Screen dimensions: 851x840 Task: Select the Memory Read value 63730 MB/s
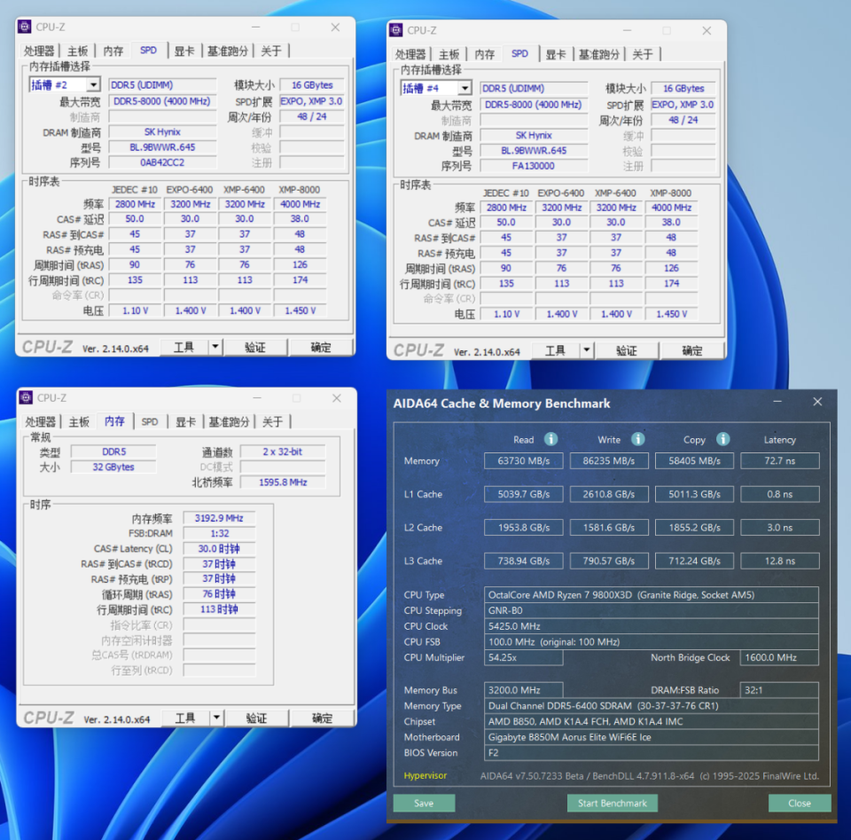[x=524, y=460]
